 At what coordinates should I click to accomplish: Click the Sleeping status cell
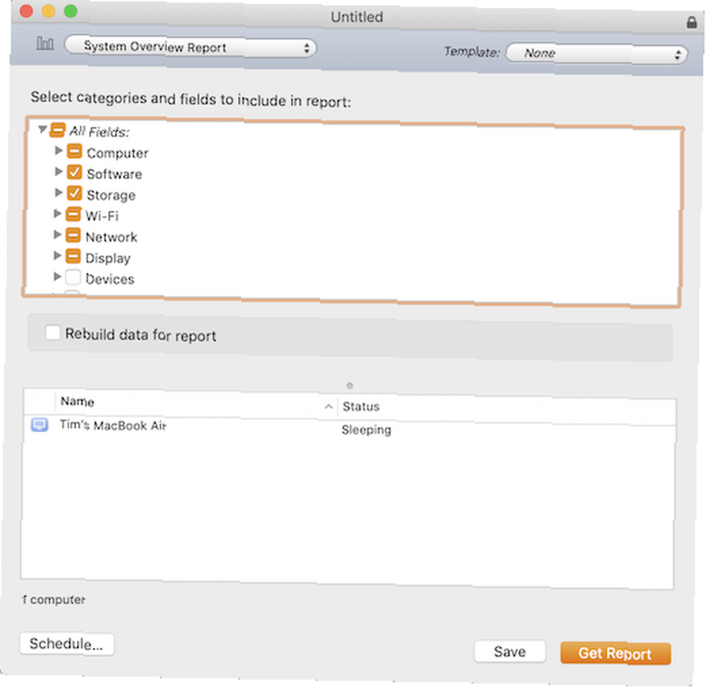pos(366,430)
